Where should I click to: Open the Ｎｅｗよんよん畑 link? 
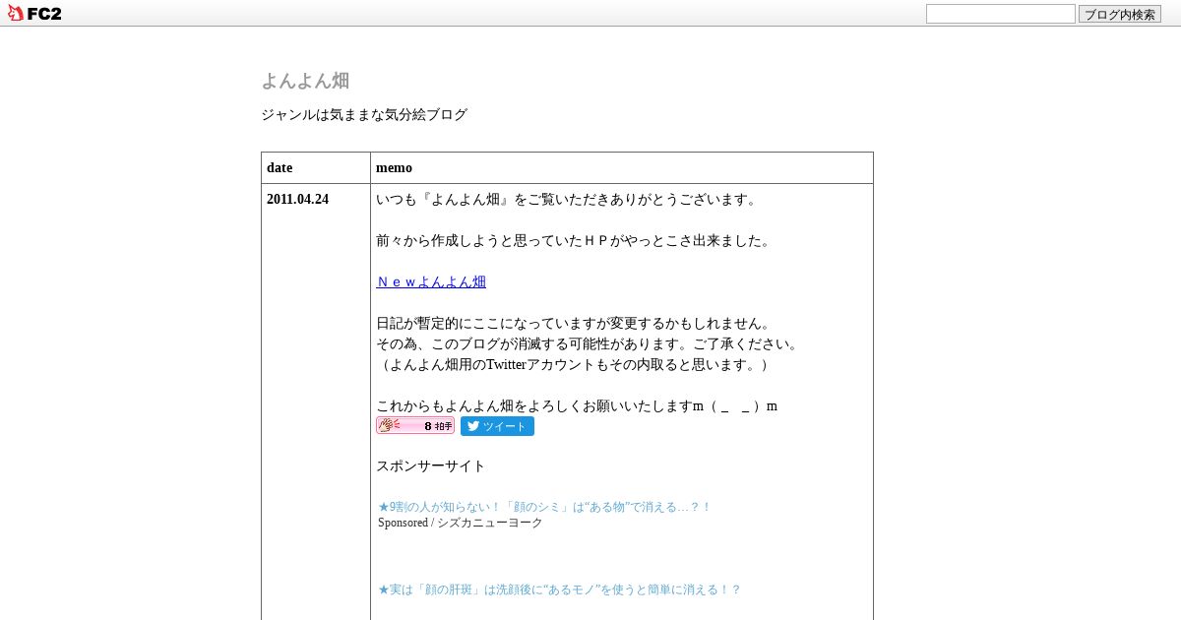pyautogui.click(x=431, y=281)
